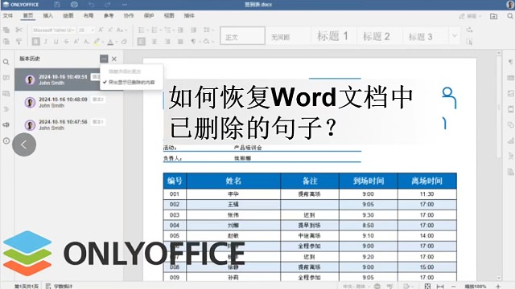Click the Decrease indent icon
The image size is (515, 289).
pyautogui.click(x=180, y=30)
